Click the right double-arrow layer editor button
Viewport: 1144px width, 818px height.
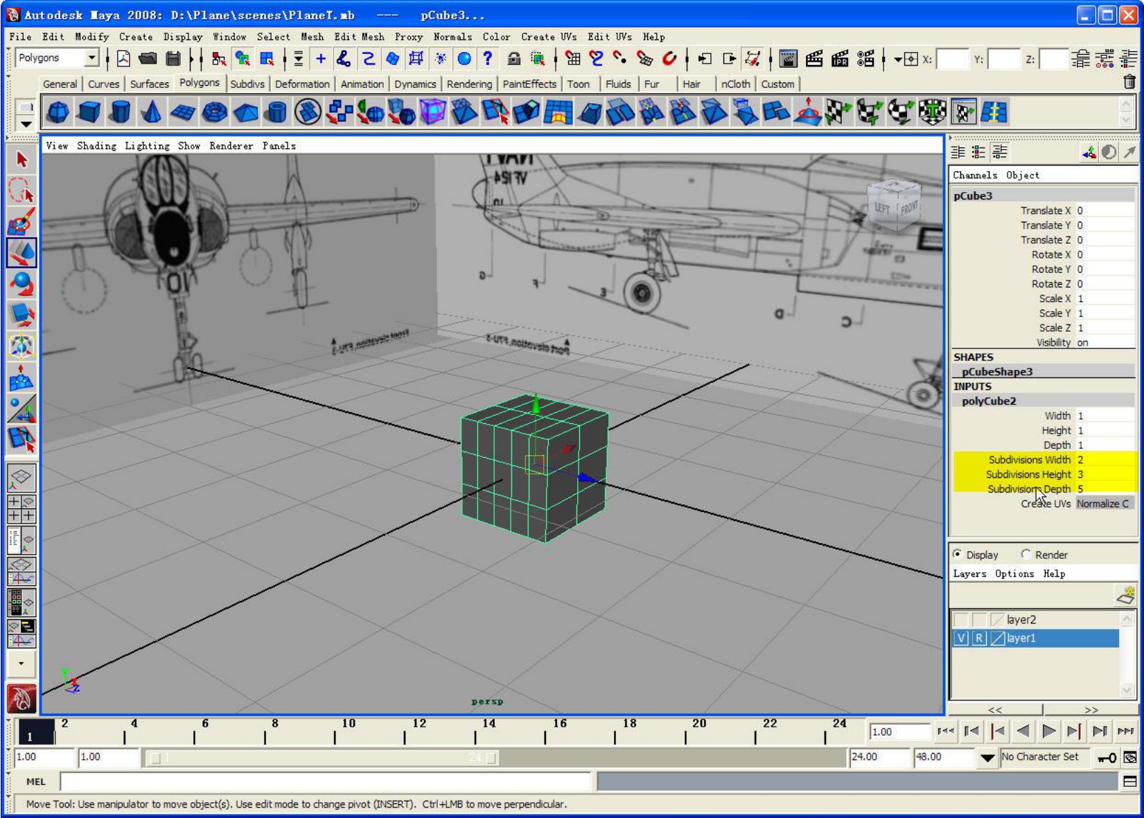1091,709
